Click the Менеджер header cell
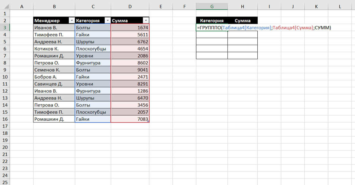The image size is (355, 185). click(54, 20)
